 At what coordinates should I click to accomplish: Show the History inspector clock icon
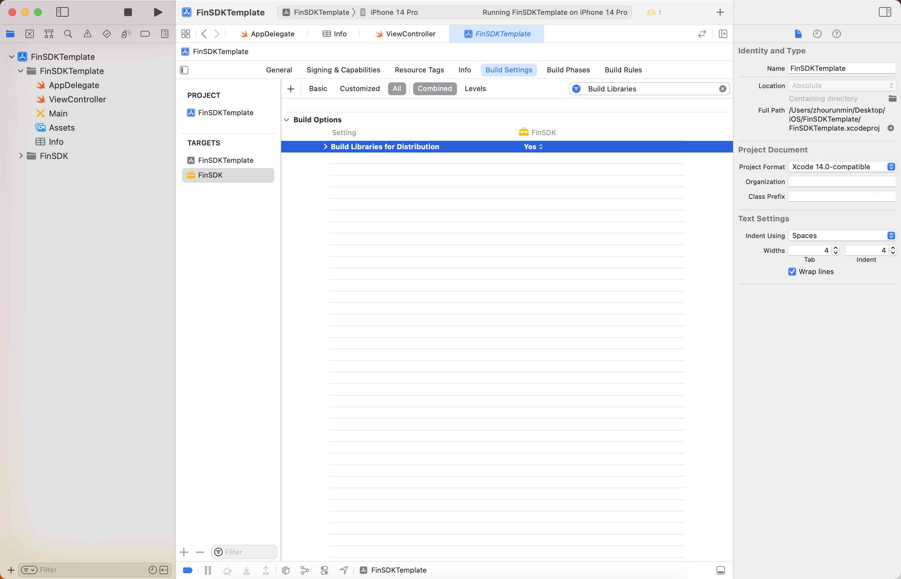(x=817, y=34)
